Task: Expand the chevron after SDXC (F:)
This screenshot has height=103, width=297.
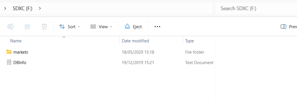Action: [x=40, y=8]
